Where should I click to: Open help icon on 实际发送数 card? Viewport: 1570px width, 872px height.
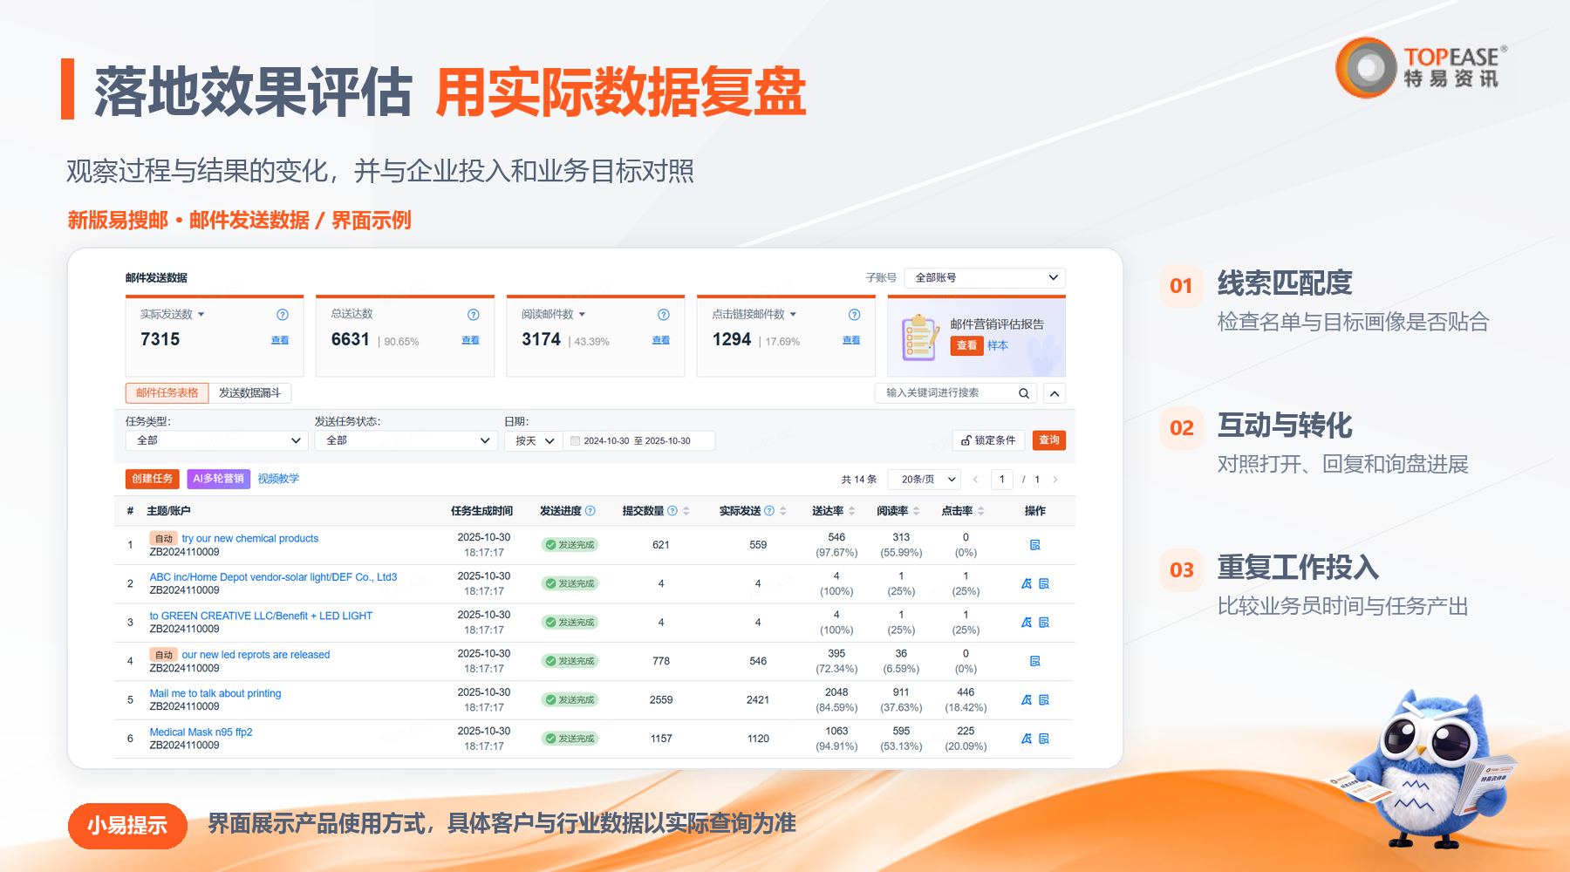click(x=283, y=315)
